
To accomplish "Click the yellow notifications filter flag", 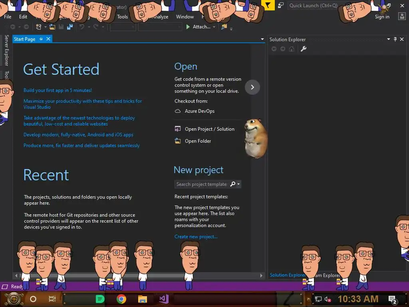I will click(x=268, y=5).
